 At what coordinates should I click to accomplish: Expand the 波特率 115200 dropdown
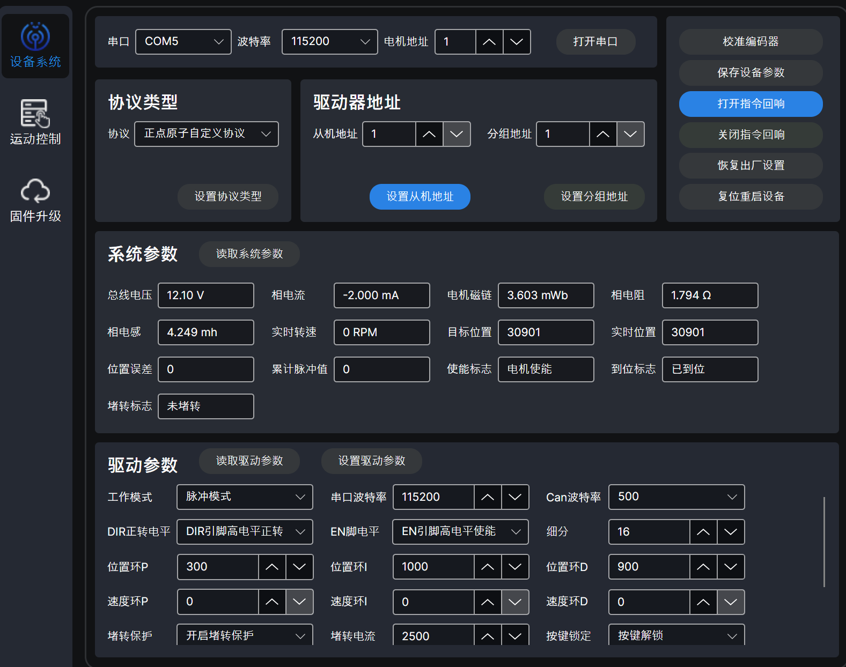pyautogui.click(x=330, y=42)
